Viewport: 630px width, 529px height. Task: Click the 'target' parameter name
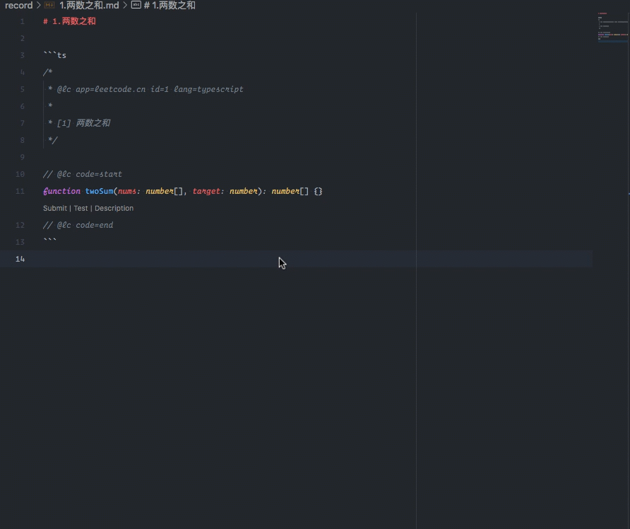206,191
